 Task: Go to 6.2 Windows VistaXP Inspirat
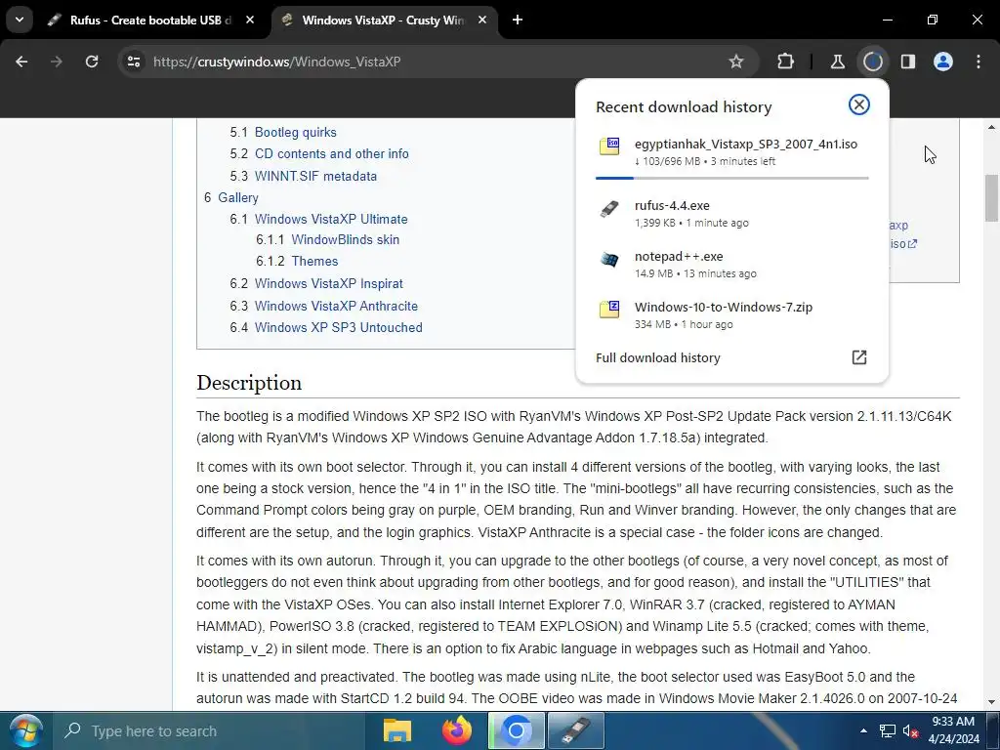[328, 283]
